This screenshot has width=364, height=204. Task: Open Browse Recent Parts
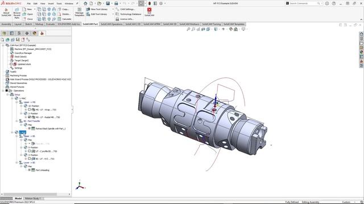point(17,14)
